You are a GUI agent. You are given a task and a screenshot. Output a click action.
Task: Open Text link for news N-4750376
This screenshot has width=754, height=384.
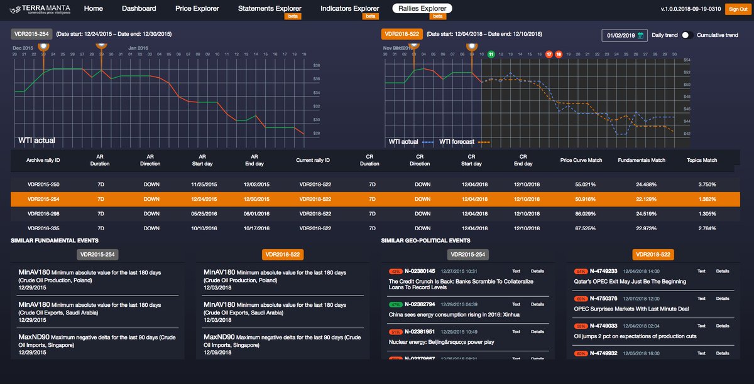702,299
